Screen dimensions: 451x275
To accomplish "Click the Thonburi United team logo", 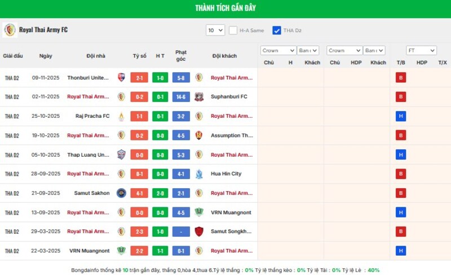I will point(121,78).
